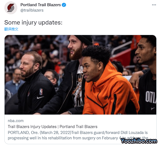Open the Trail Blazers profile avatar
The image size is (159, 145).
[11, 8]
